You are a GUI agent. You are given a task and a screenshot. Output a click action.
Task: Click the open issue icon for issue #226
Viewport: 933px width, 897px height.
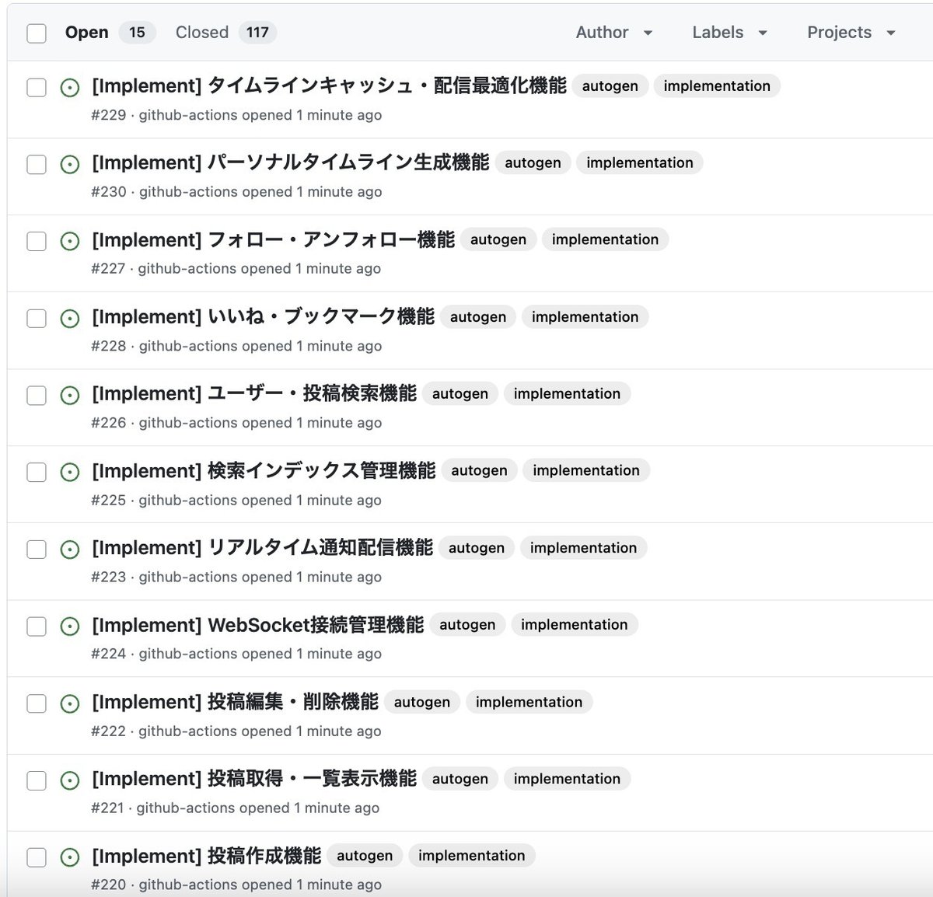click(69, 394)
